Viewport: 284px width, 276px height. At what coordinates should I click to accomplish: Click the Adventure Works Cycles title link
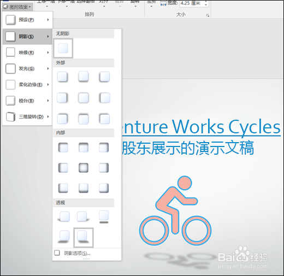click(x=201, y=127)
